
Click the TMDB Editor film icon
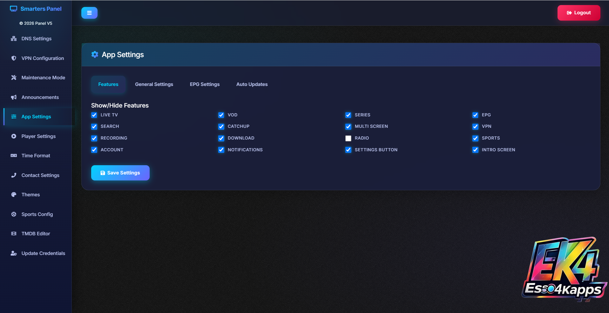click(14, 234)
